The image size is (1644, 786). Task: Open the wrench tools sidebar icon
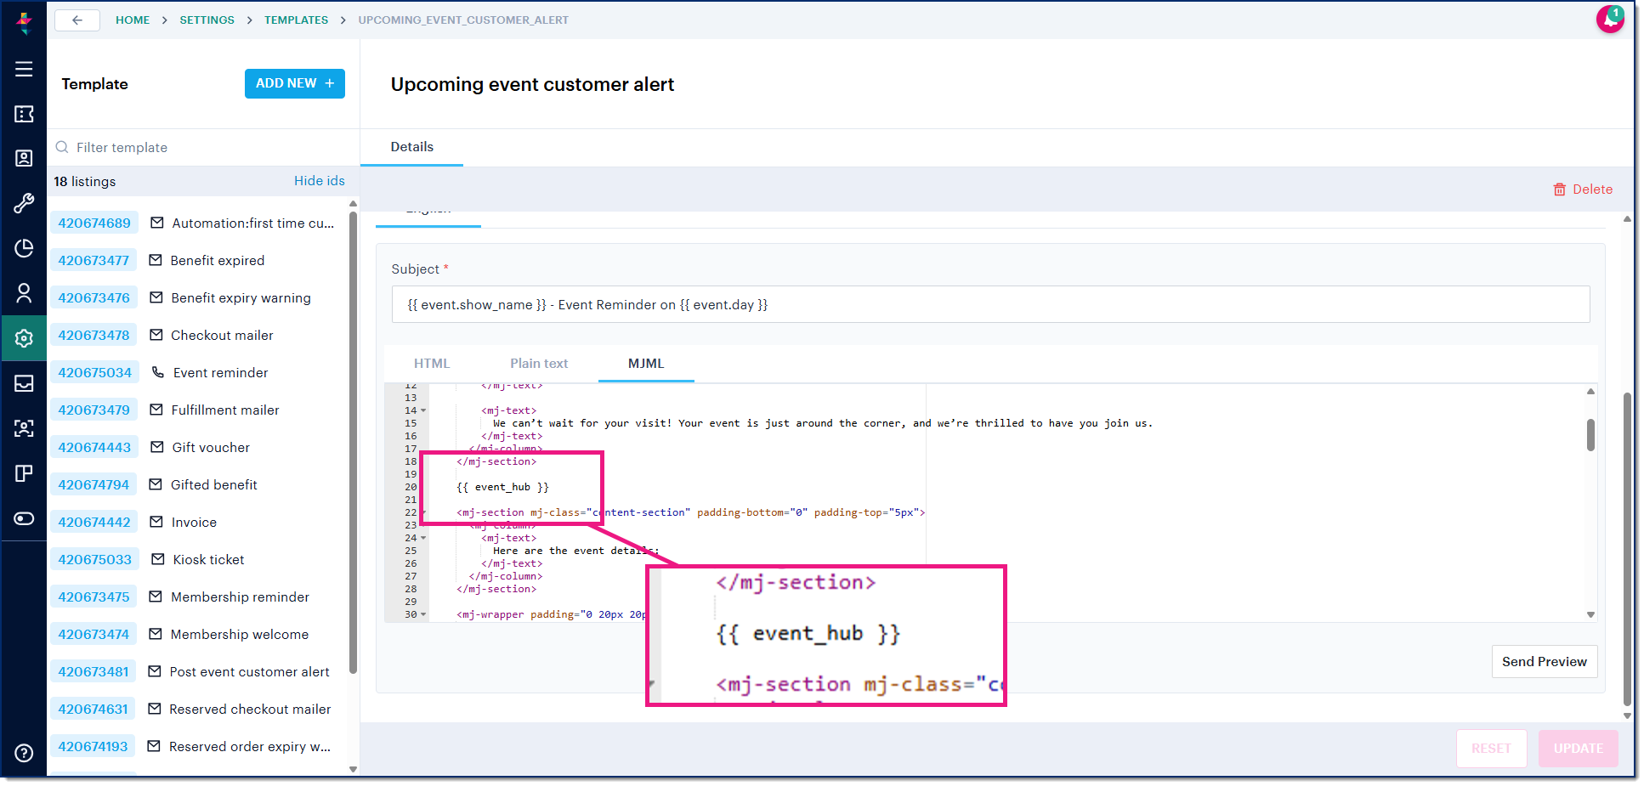24,203
